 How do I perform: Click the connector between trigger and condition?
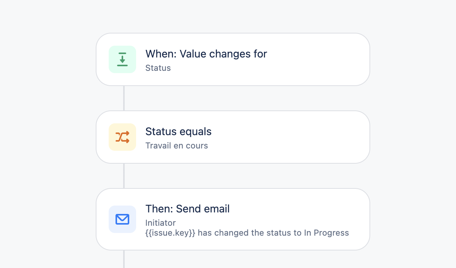pyautogui.click(x=124, y=98)
